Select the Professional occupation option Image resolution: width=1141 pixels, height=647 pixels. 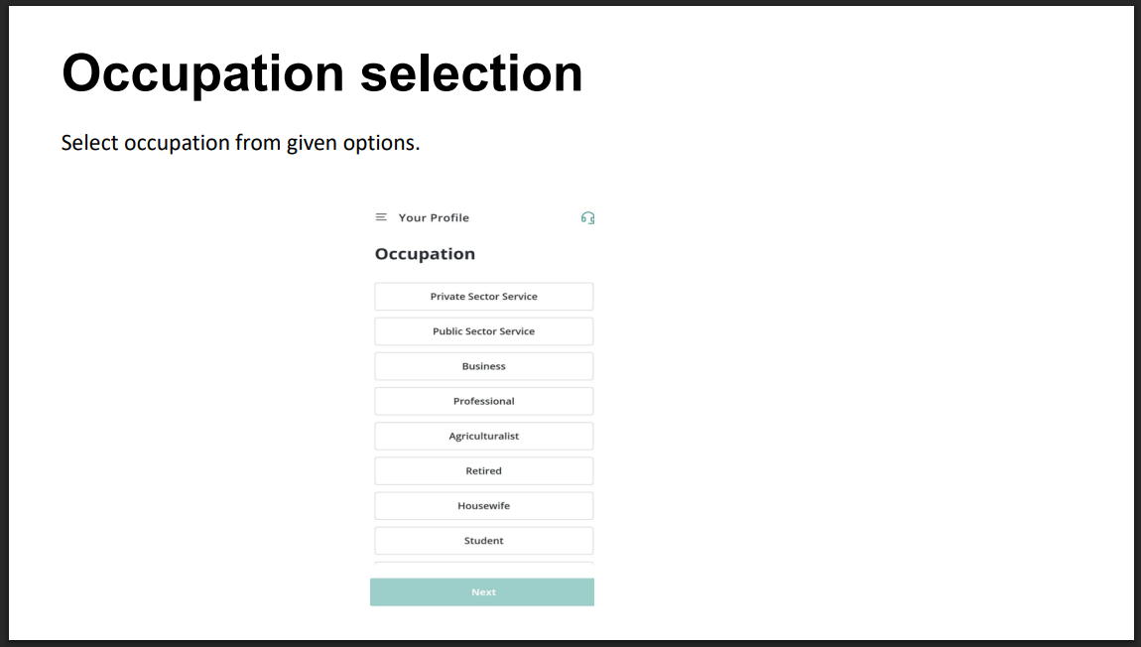[484, 401]
